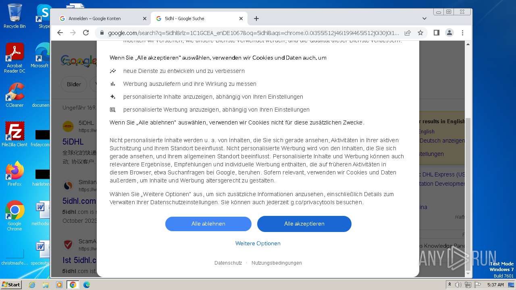Bookmark this page with the star icon

(x=420, y=33)
